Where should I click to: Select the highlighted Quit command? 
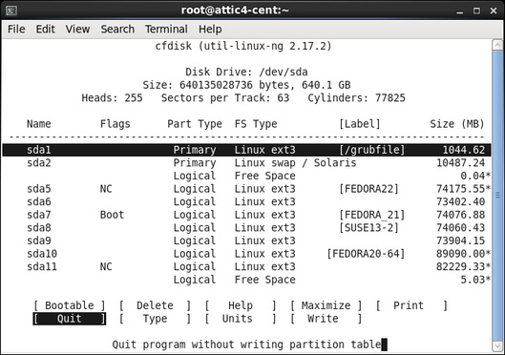70,319
